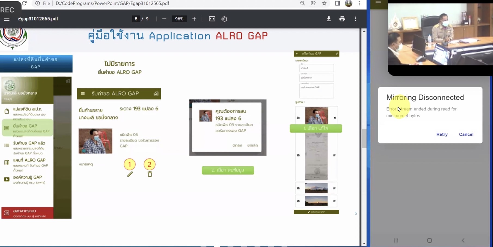The width and height of the screenshot is (493, 247).
Task: Click the ระวาง 193 แปลง 6 text
Action: tap(139, 109)
